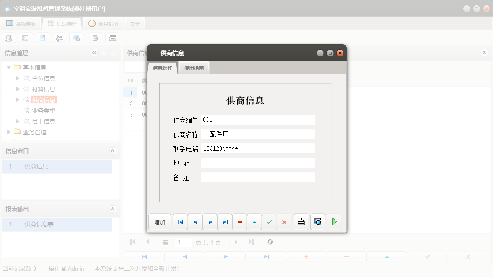
Task: Select the 系统导航 menu tab
Action: [x=21, y=23]
